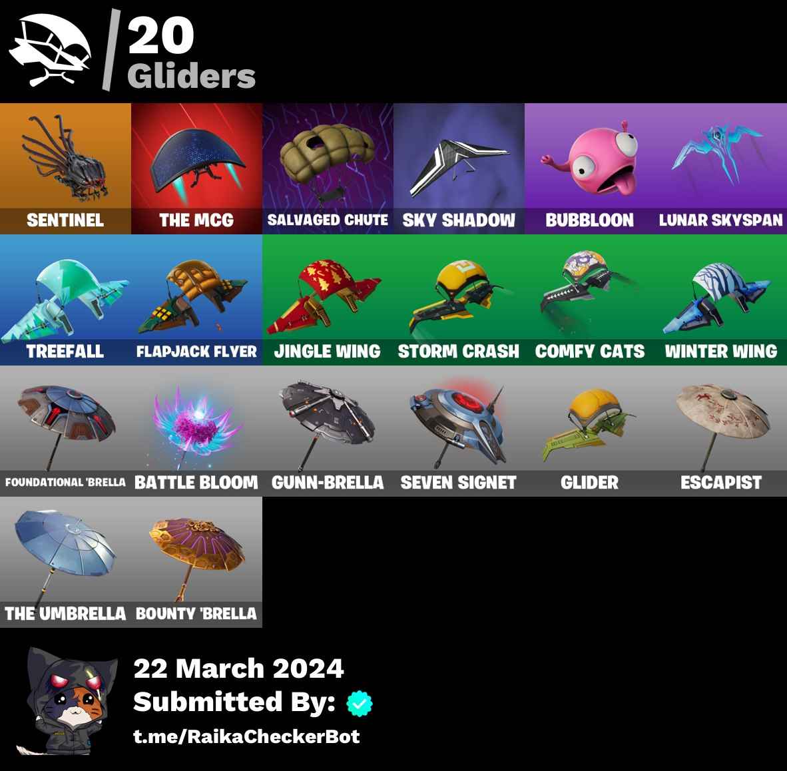This screenshot has width=787, height=771.
Task: Choose the Salvaged Chute glider
Action: 327,168
